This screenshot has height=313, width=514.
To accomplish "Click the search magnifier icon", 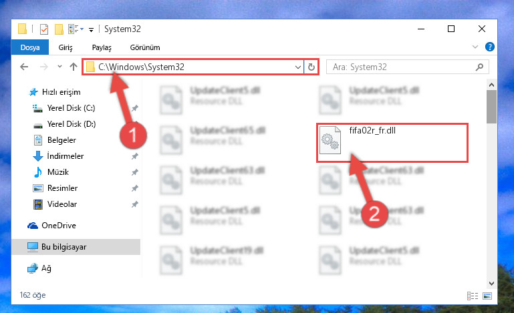I will [x=479, y=67].
